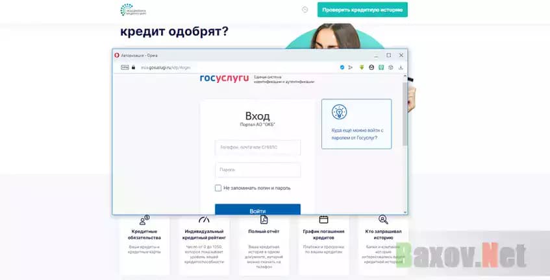Click the credit rating gauge icon
The height and width of the screenshot is (280, 550).
pos(204,220)
